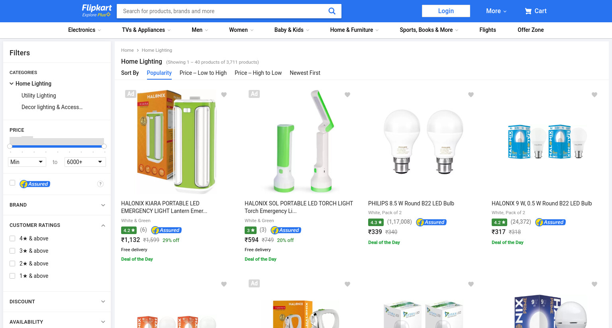Sort by Popularity
Viewport: 612px width, 328px height.
pos(159,73)
